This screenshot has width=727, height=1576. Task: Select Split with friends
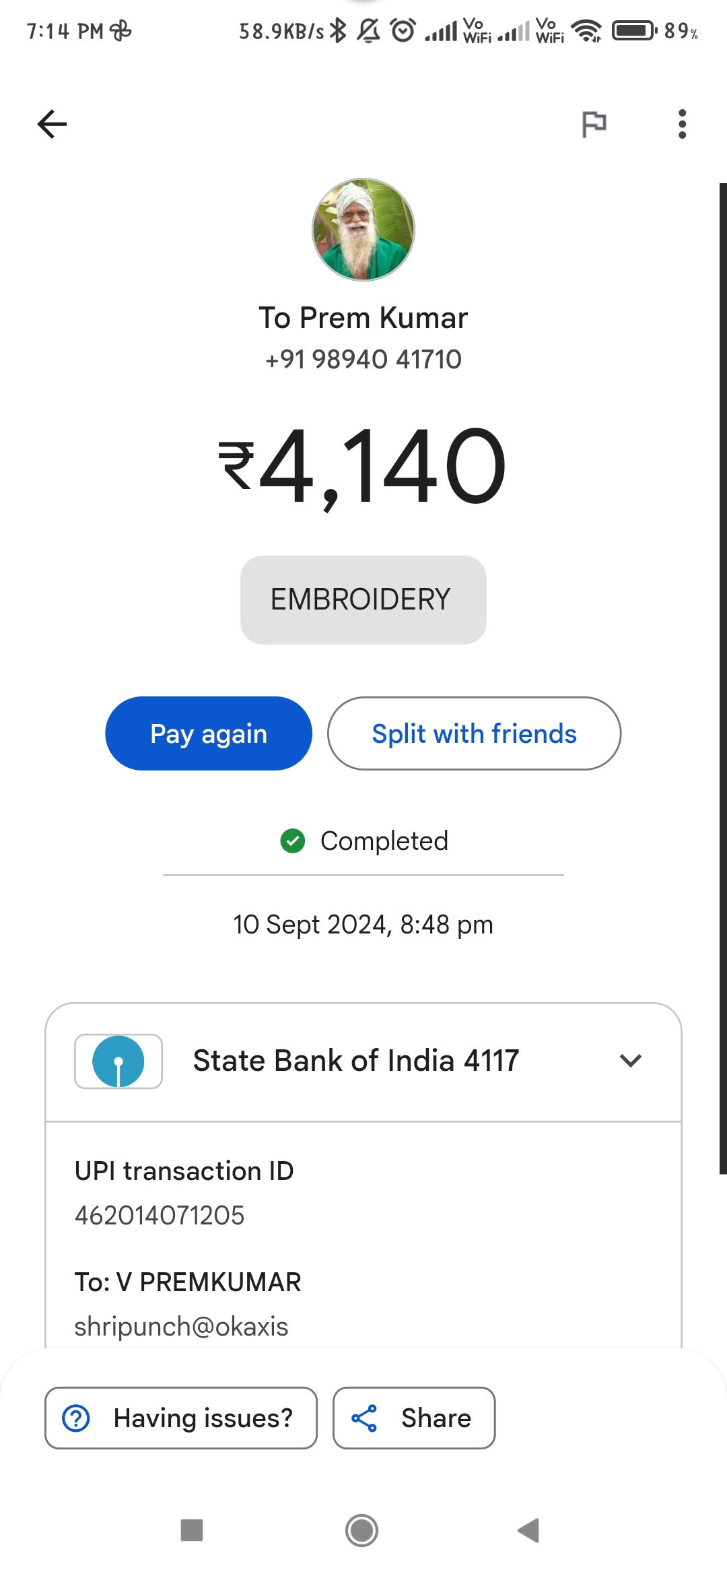[x=474, y=733]
